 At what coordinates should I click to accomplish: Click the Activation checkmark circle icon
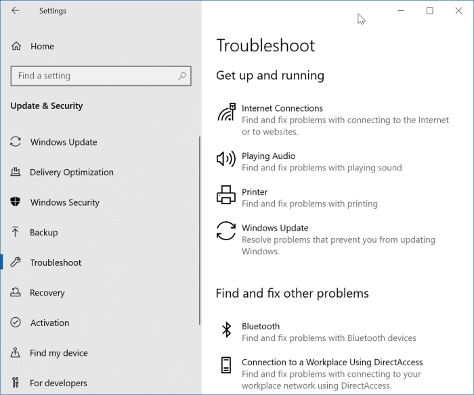(16, 322)
